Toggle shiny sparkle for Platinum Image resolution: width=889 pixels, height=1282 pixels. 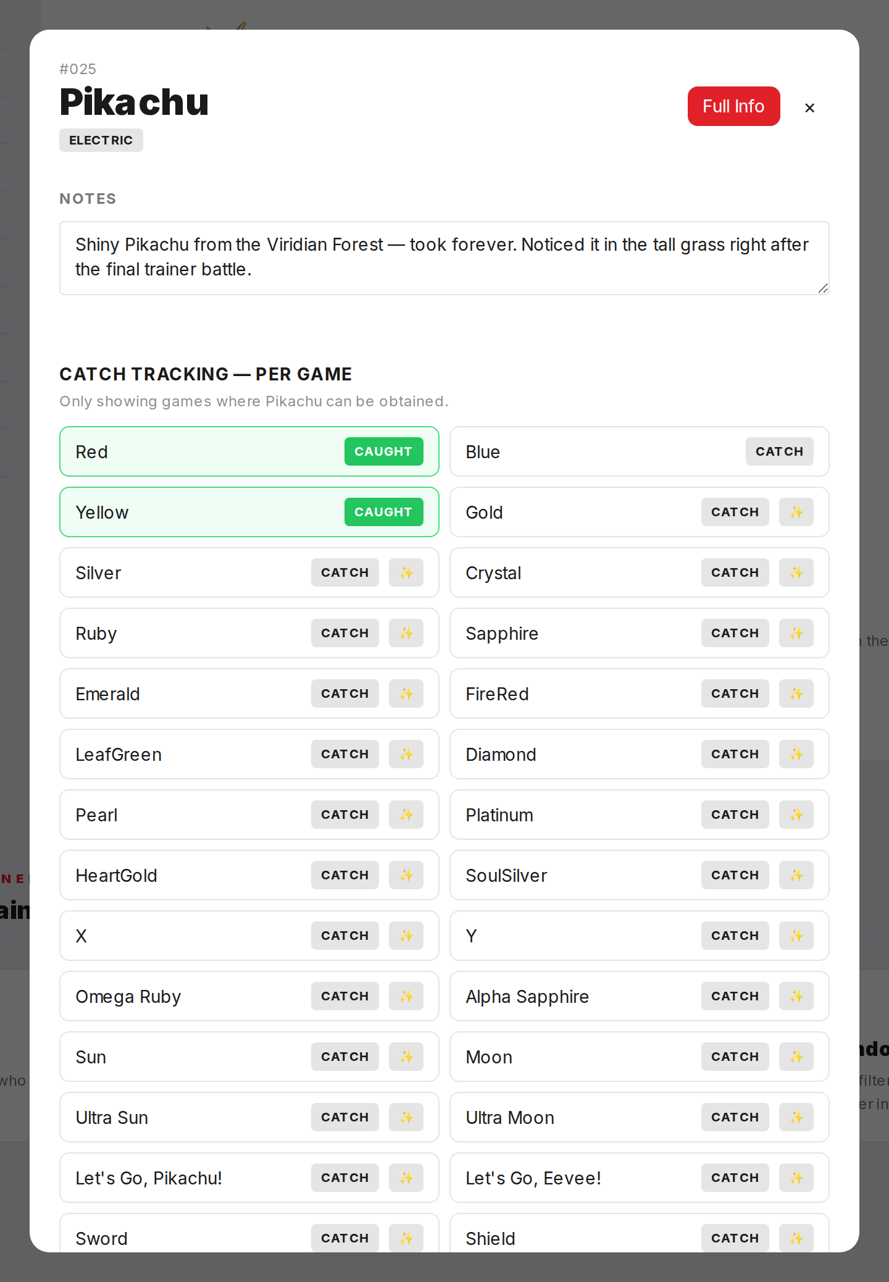796,815
